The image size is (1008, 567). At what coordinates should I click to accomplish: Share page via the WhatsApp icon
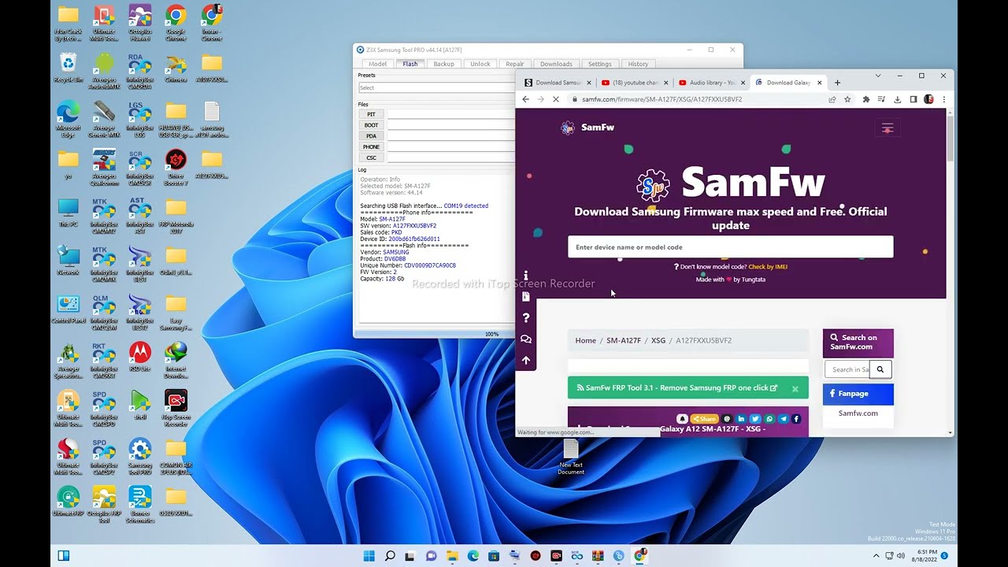tap(769, 419)
